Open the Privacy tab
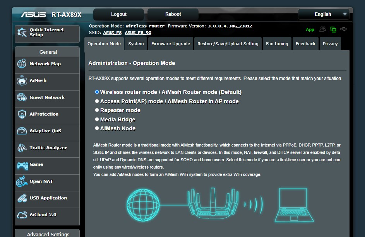This screenshot has height=237, width=365. [x=330, y=44]
